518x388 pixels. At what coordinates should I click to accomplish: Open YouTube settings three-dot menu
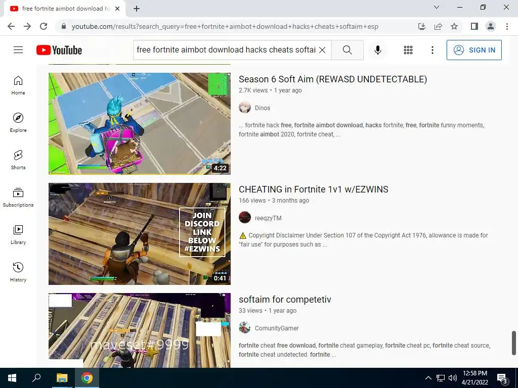pyautogui.click(x=432, y=50)
